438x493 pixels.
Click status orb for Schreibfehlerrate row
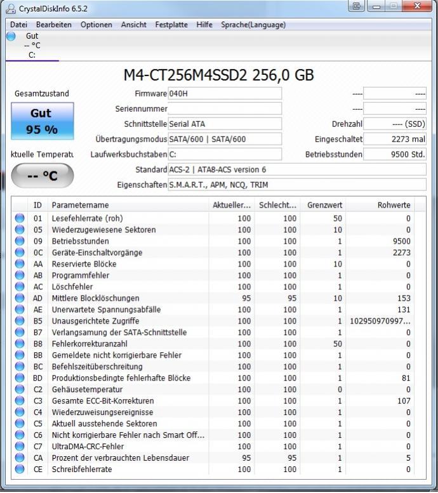(x=20, y=469)
